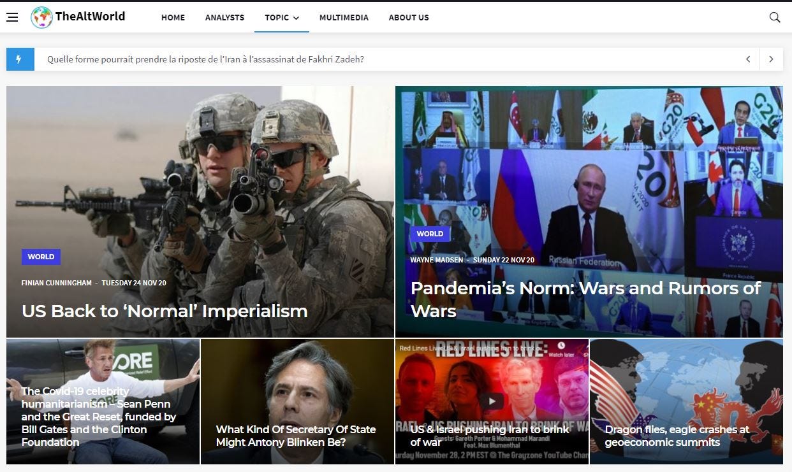The width and height of the screenshot is (792, 472).
Task: Click the 'SUNDAY 22 NOV 20' date
Action: tap(504, 260)
